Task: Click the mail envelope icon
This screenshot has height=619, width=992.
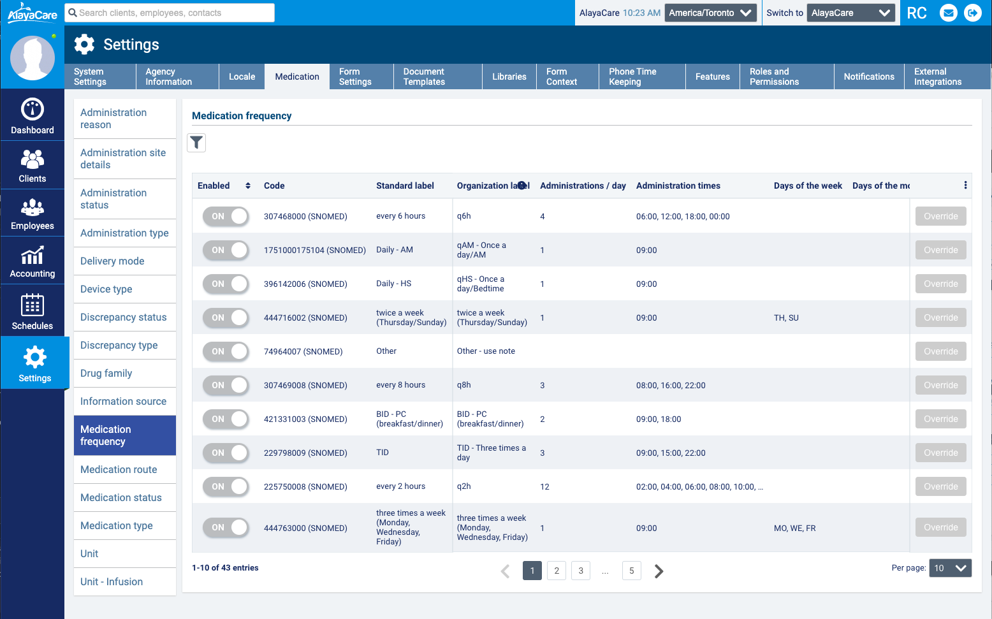Action: pos(949,13)
